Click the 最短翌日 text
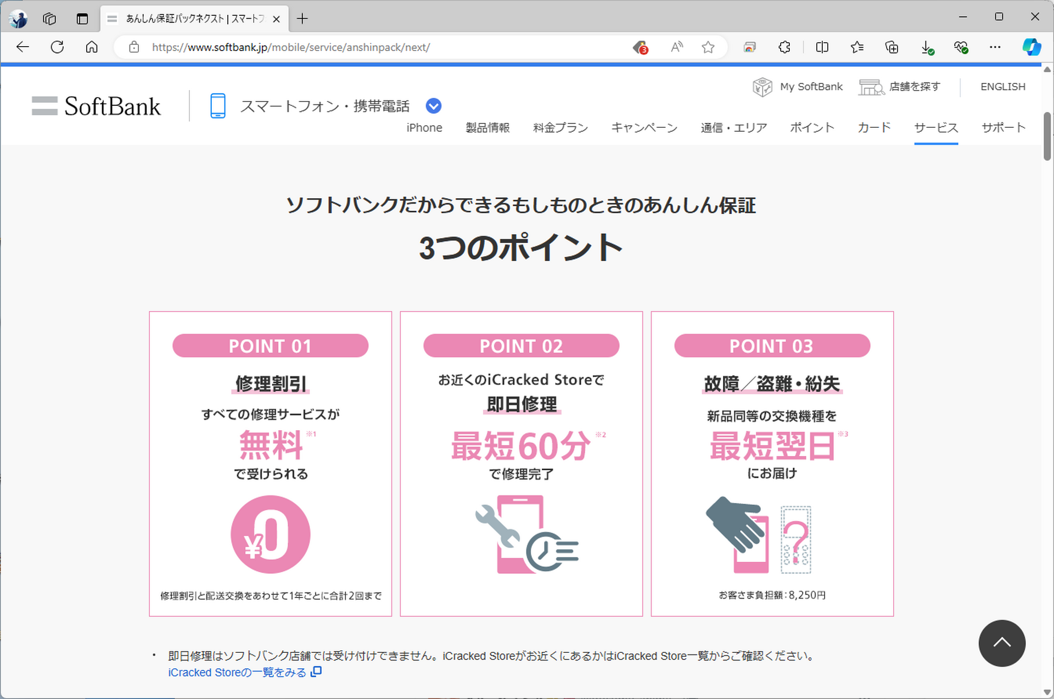The width and height of the screenshot is (1054, 699). pos(772,446)
